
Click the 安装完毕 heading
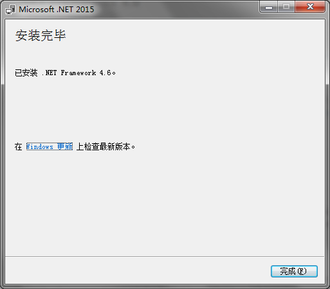click(41, 35)
